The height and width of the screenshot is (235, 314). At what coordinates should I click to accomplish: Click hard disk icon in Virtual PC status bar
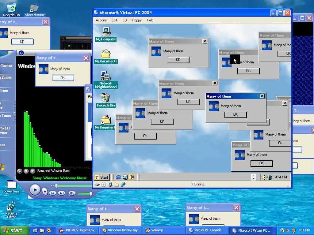(x=97, y=185)
